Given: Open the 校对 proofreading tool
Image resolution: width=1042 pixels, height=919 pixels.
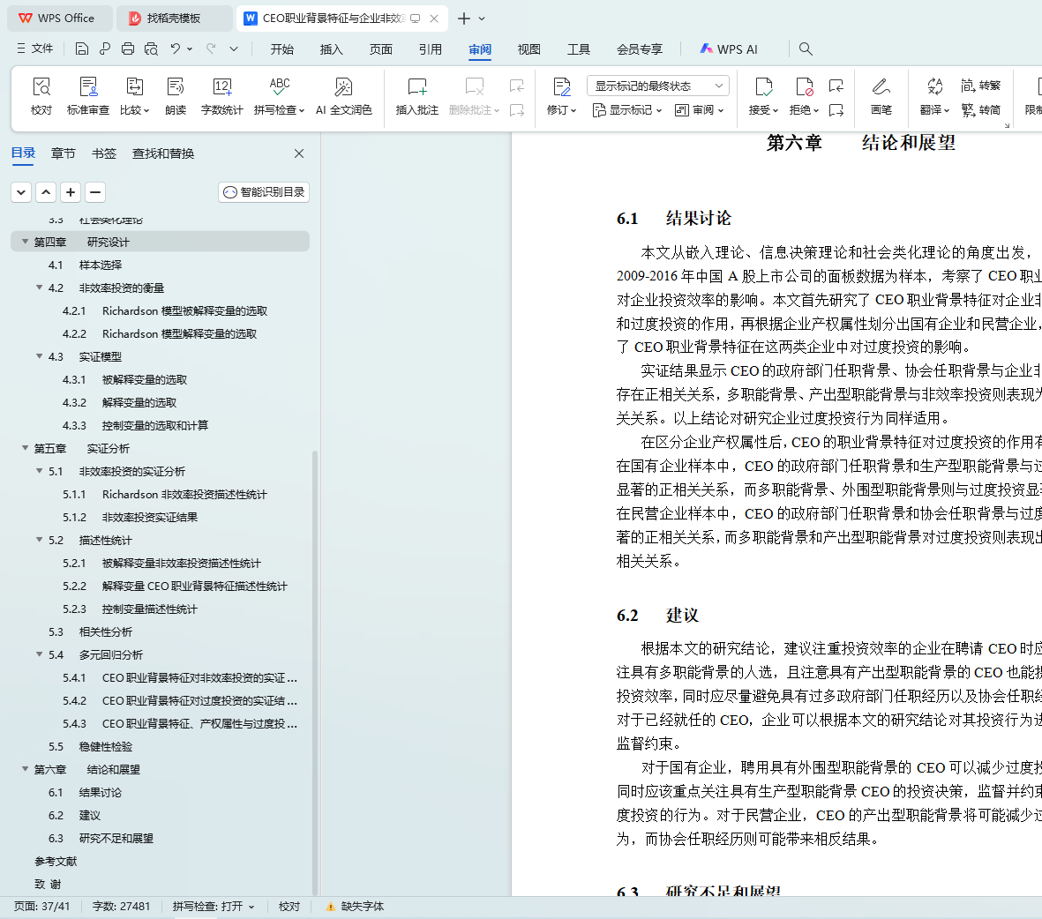Looking at the screenshot, I should (41, 96).
